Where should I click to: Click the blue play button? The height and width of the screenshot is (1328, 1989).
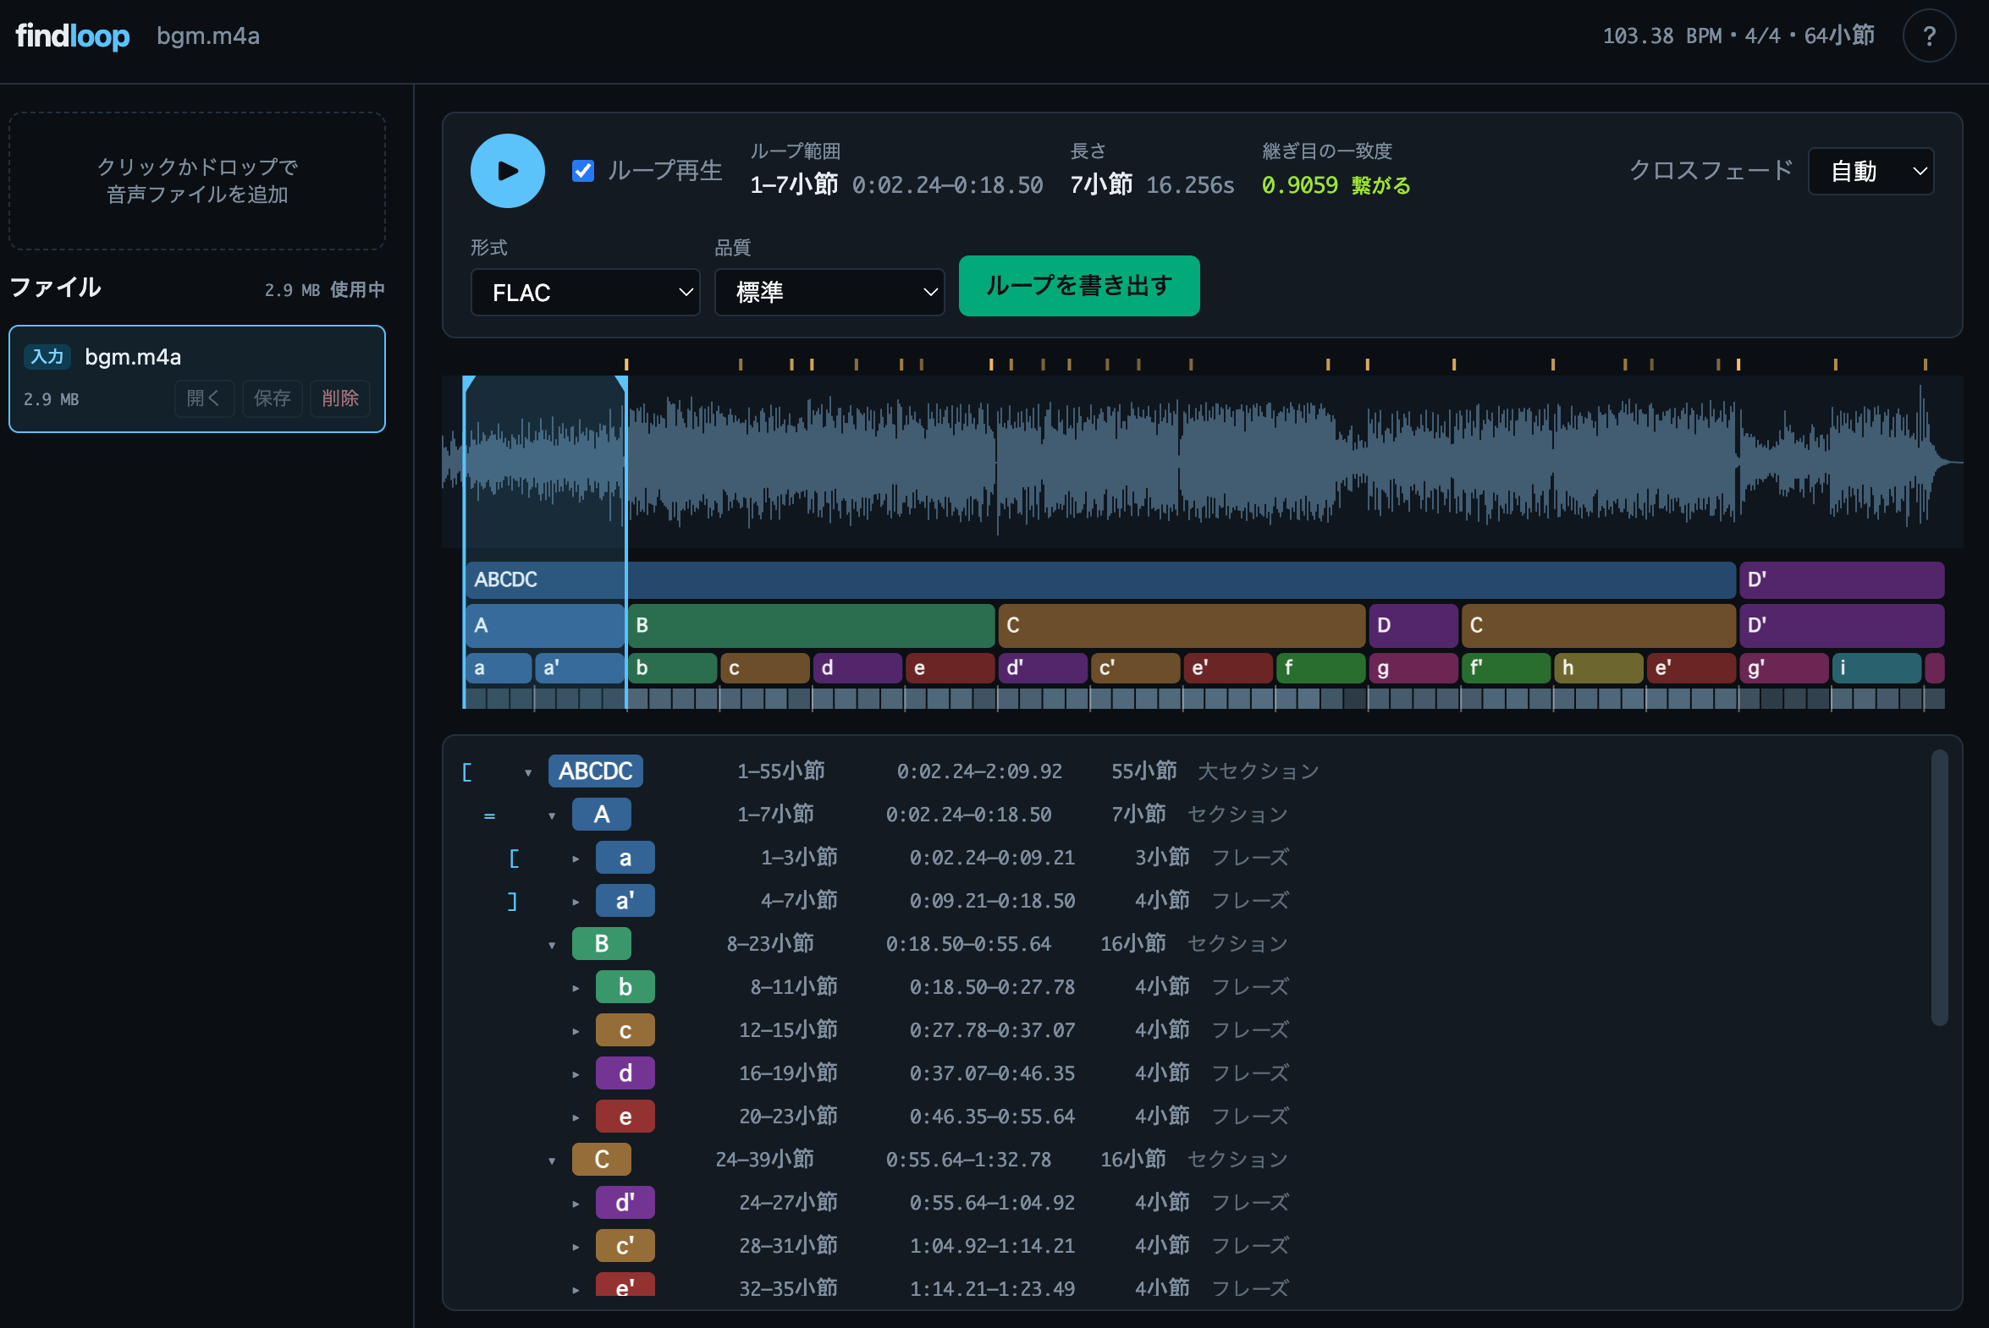507,170
